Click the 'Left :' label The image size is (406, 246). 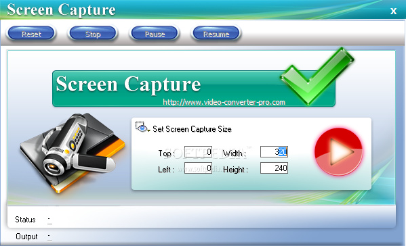tap(166, 170)
